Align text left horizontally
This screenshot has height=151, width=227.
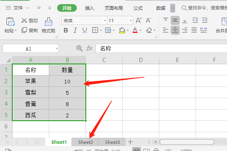[166, 30]
